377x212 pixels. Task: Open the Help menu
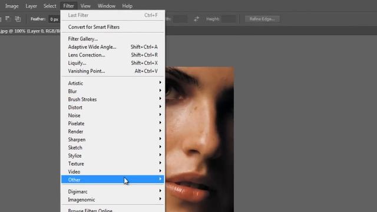coord(127,6)
